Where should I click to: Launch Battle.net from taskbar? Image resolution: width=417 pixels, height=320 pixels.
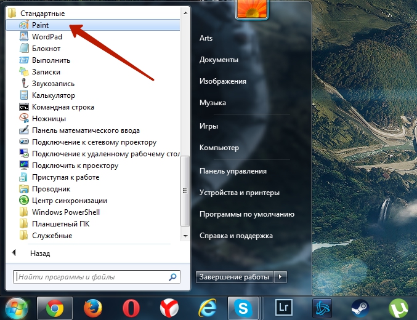coord(322,309)
